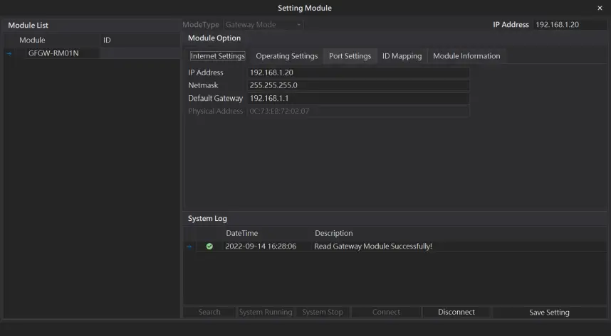Switch to the Port Settings tab
Image resolution: width=611 pixels, height=336 pixels.
[x=350, y=56]
